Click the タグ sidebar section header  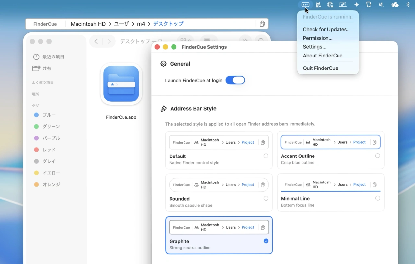pyautogui.click(x=35, y=106)
